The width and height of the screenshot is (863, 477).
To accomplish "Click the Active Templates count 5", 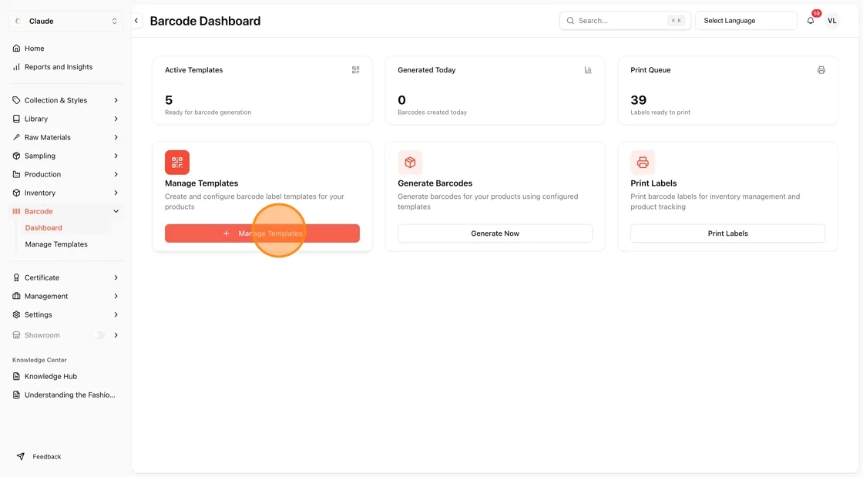I will point(169,100).
